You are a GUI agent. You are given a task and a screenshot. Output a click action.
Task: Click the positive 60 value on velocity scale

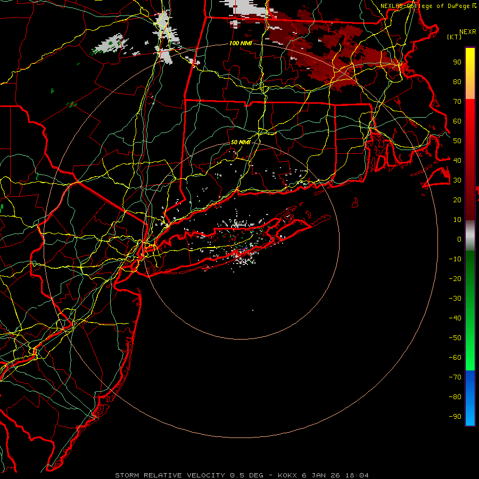click(457, 121)
